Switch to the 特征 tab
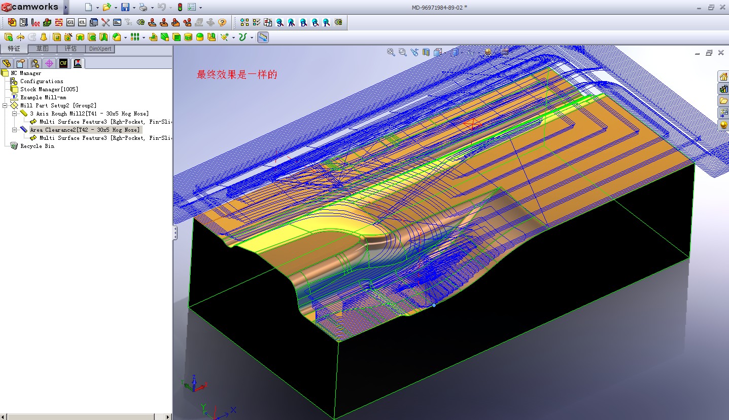Image resolution: width=729 pixels, height=420 pixels. click(x=14, y=49)
